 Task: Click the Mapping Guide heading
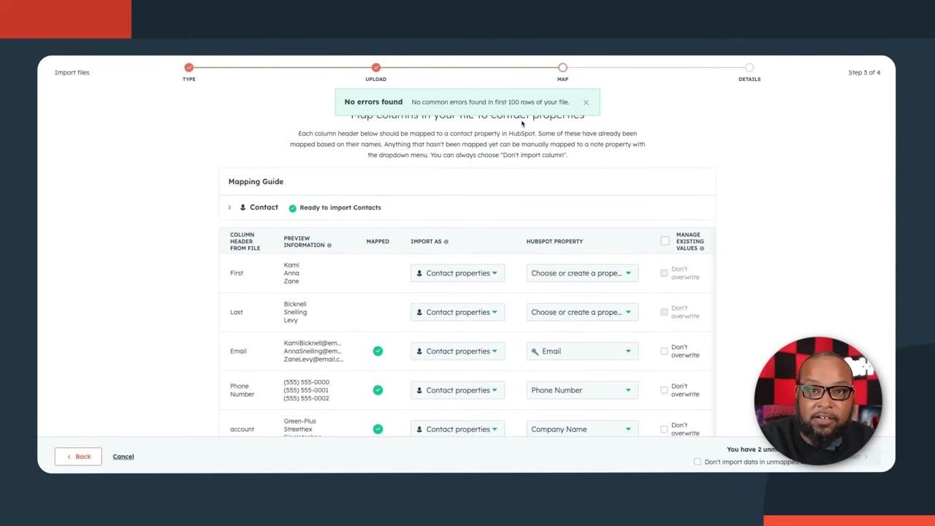[x=256, y=182]
